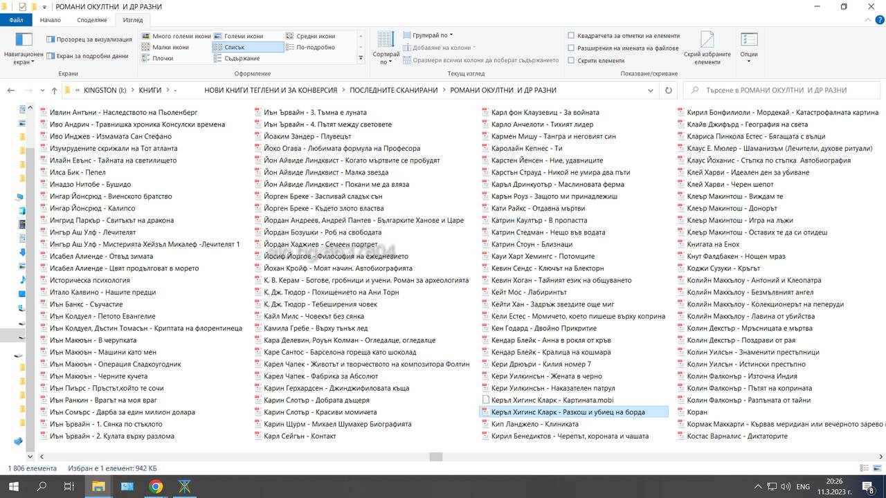Select Съдържание layout
The width and height of the screenshot is (886, 498).
point(237,58)
